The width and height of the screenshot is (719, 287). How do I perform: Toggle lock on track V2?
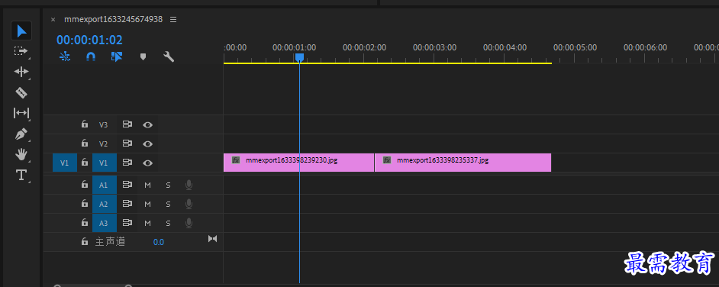click(85, 143)
